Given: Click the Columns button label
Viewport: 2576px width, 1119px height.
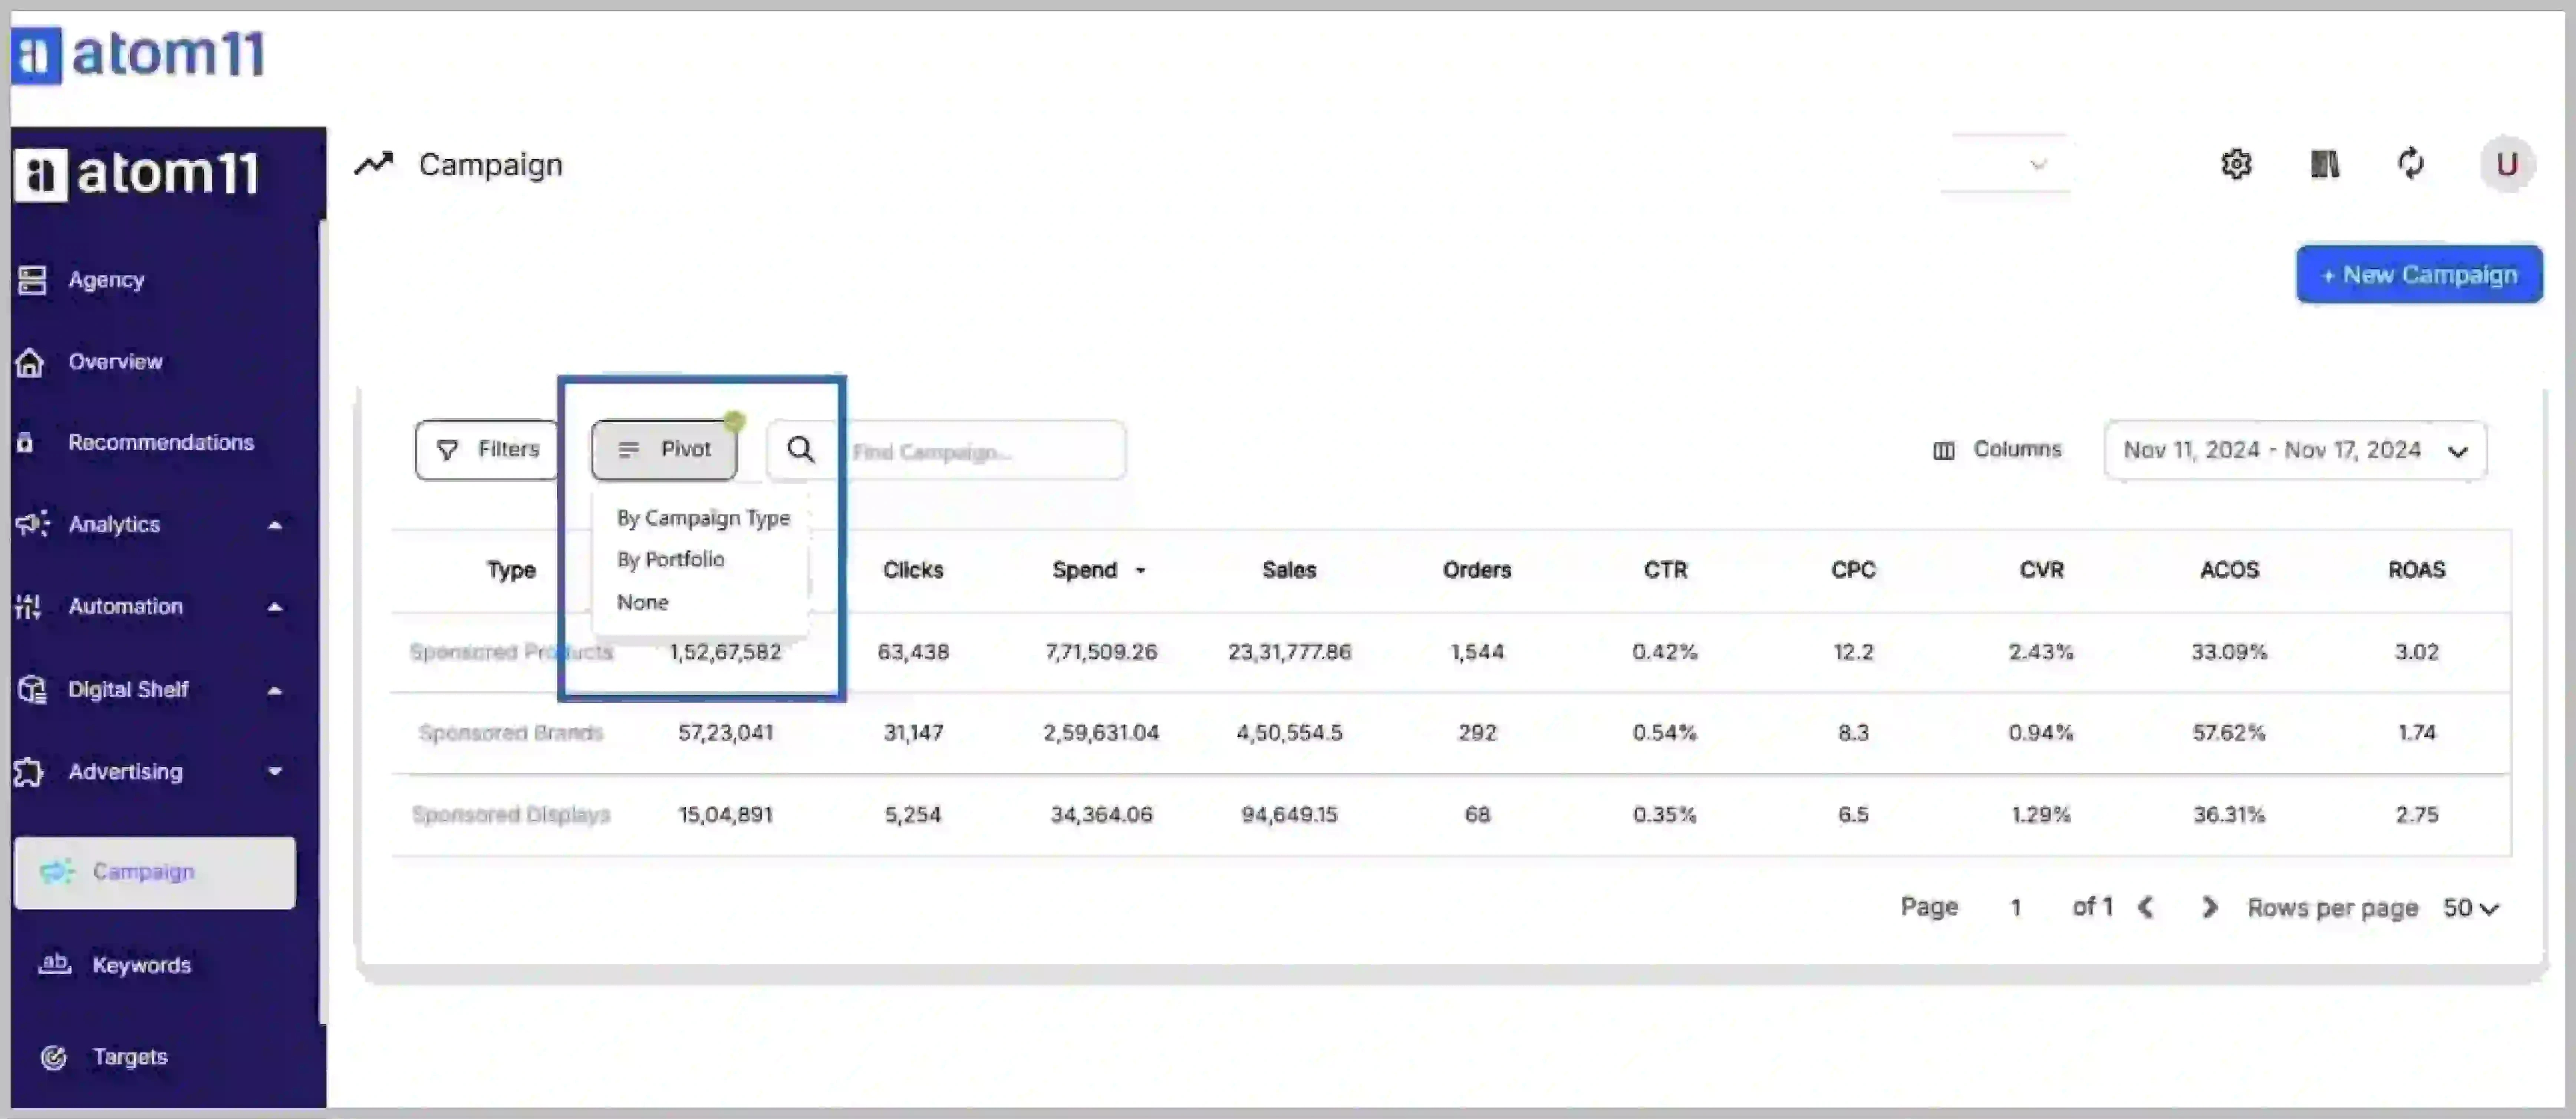Looking at the screenshot, I should tap(2017, 450).
